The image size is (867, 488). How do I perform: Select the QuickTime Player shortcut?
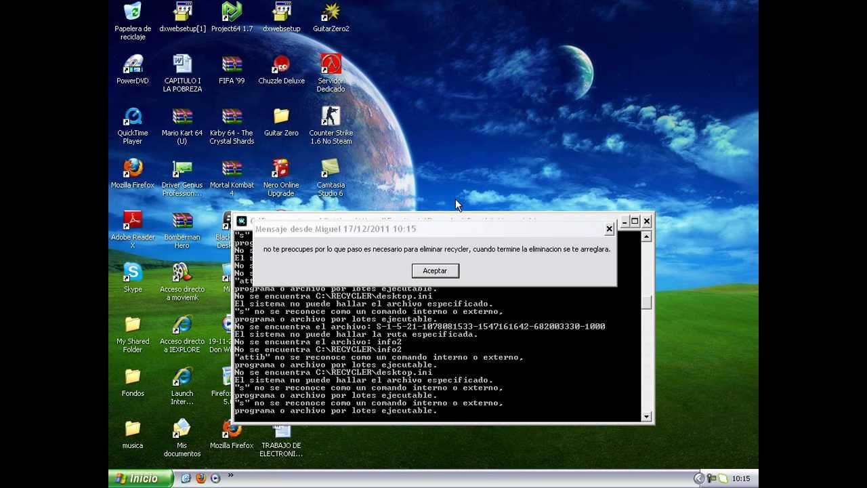[x=133, y=126]
